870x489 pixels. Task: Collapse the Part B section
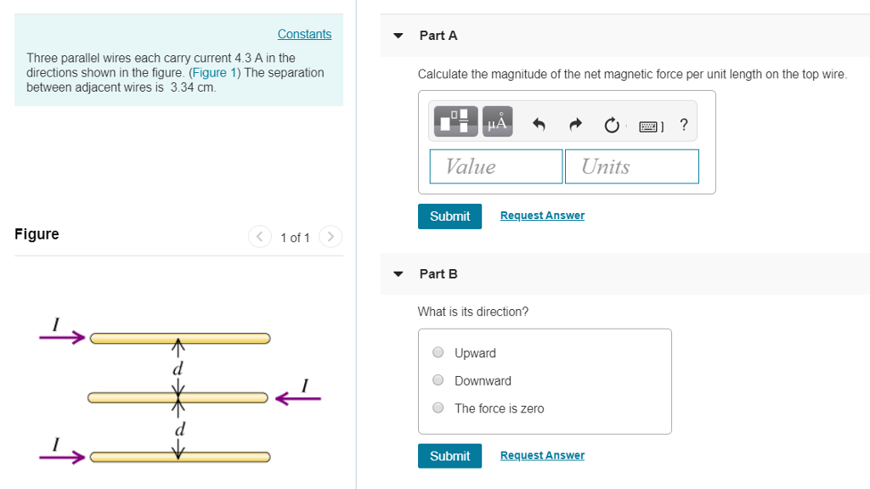(x=398, y=273)
